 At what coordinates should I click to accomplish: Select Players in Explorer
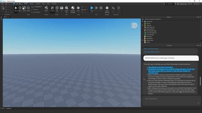(148, 23)
